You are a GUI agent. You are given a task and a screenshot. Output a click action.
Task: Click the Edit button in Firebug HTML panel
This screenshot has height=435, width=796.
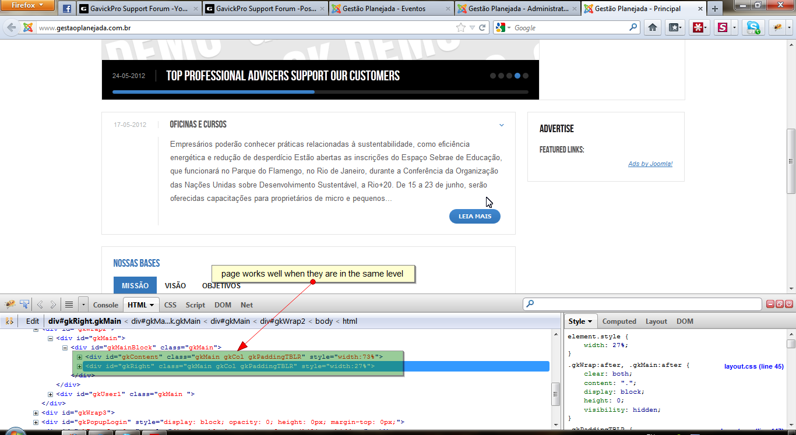coord(33,321)
